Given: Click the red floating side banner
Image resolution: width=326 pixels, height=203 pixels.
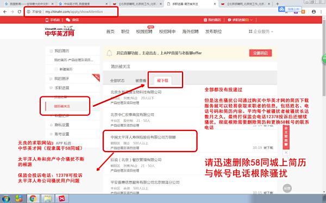Looking at the screenshot, I should point(286,137).
